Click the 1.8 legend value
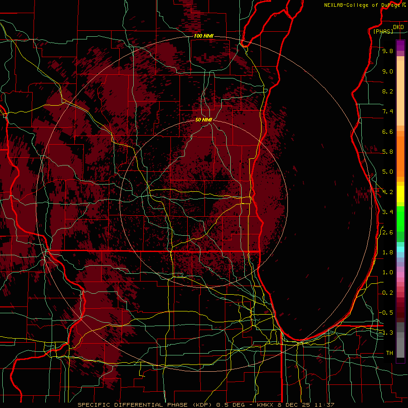The width and height of the screenshot is (408, 408). 388,253
